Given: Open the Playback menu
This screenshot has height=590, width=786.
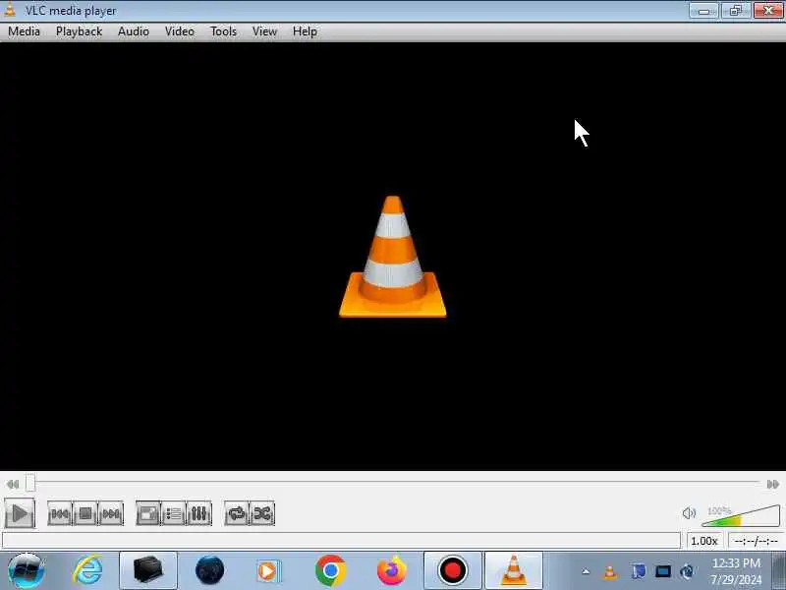Looking at the screenshot, I should click(79, 31).
